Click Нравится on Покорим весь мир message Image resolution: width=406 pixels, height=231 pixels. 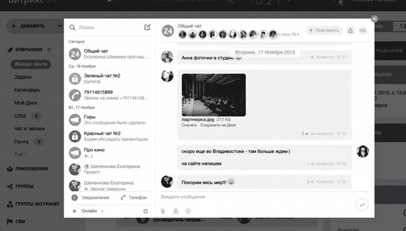[x=325, y=182]
